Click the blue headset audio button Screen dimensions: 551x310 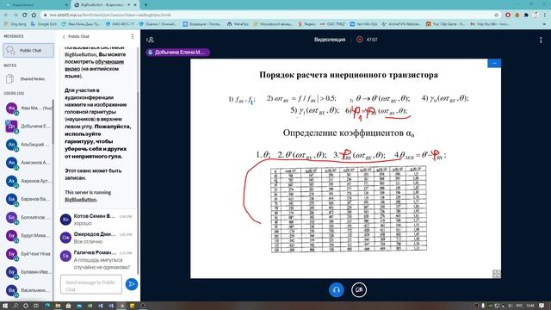point(337,290)
